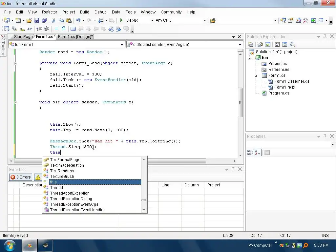This screenshot has width=336, height=252.
Task: Click Uncomment Selected Lines icon
Action: pos(64,29)
